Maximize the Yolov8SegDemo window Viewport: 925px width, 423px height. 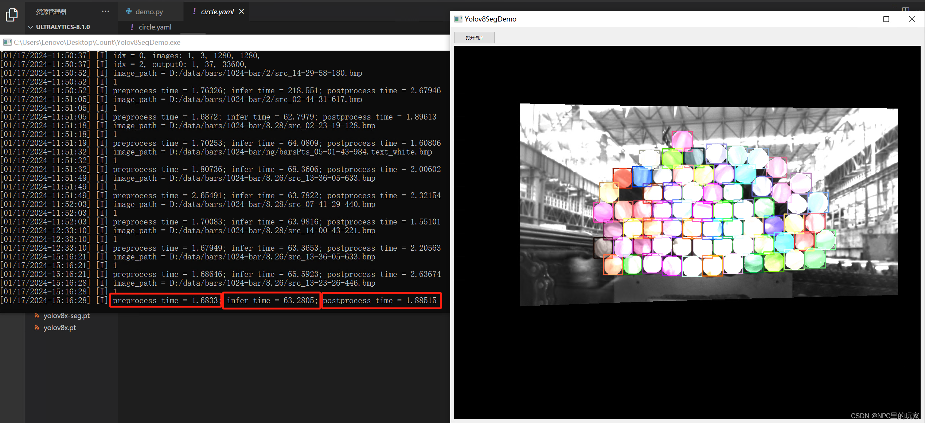(x=886, y=19)
